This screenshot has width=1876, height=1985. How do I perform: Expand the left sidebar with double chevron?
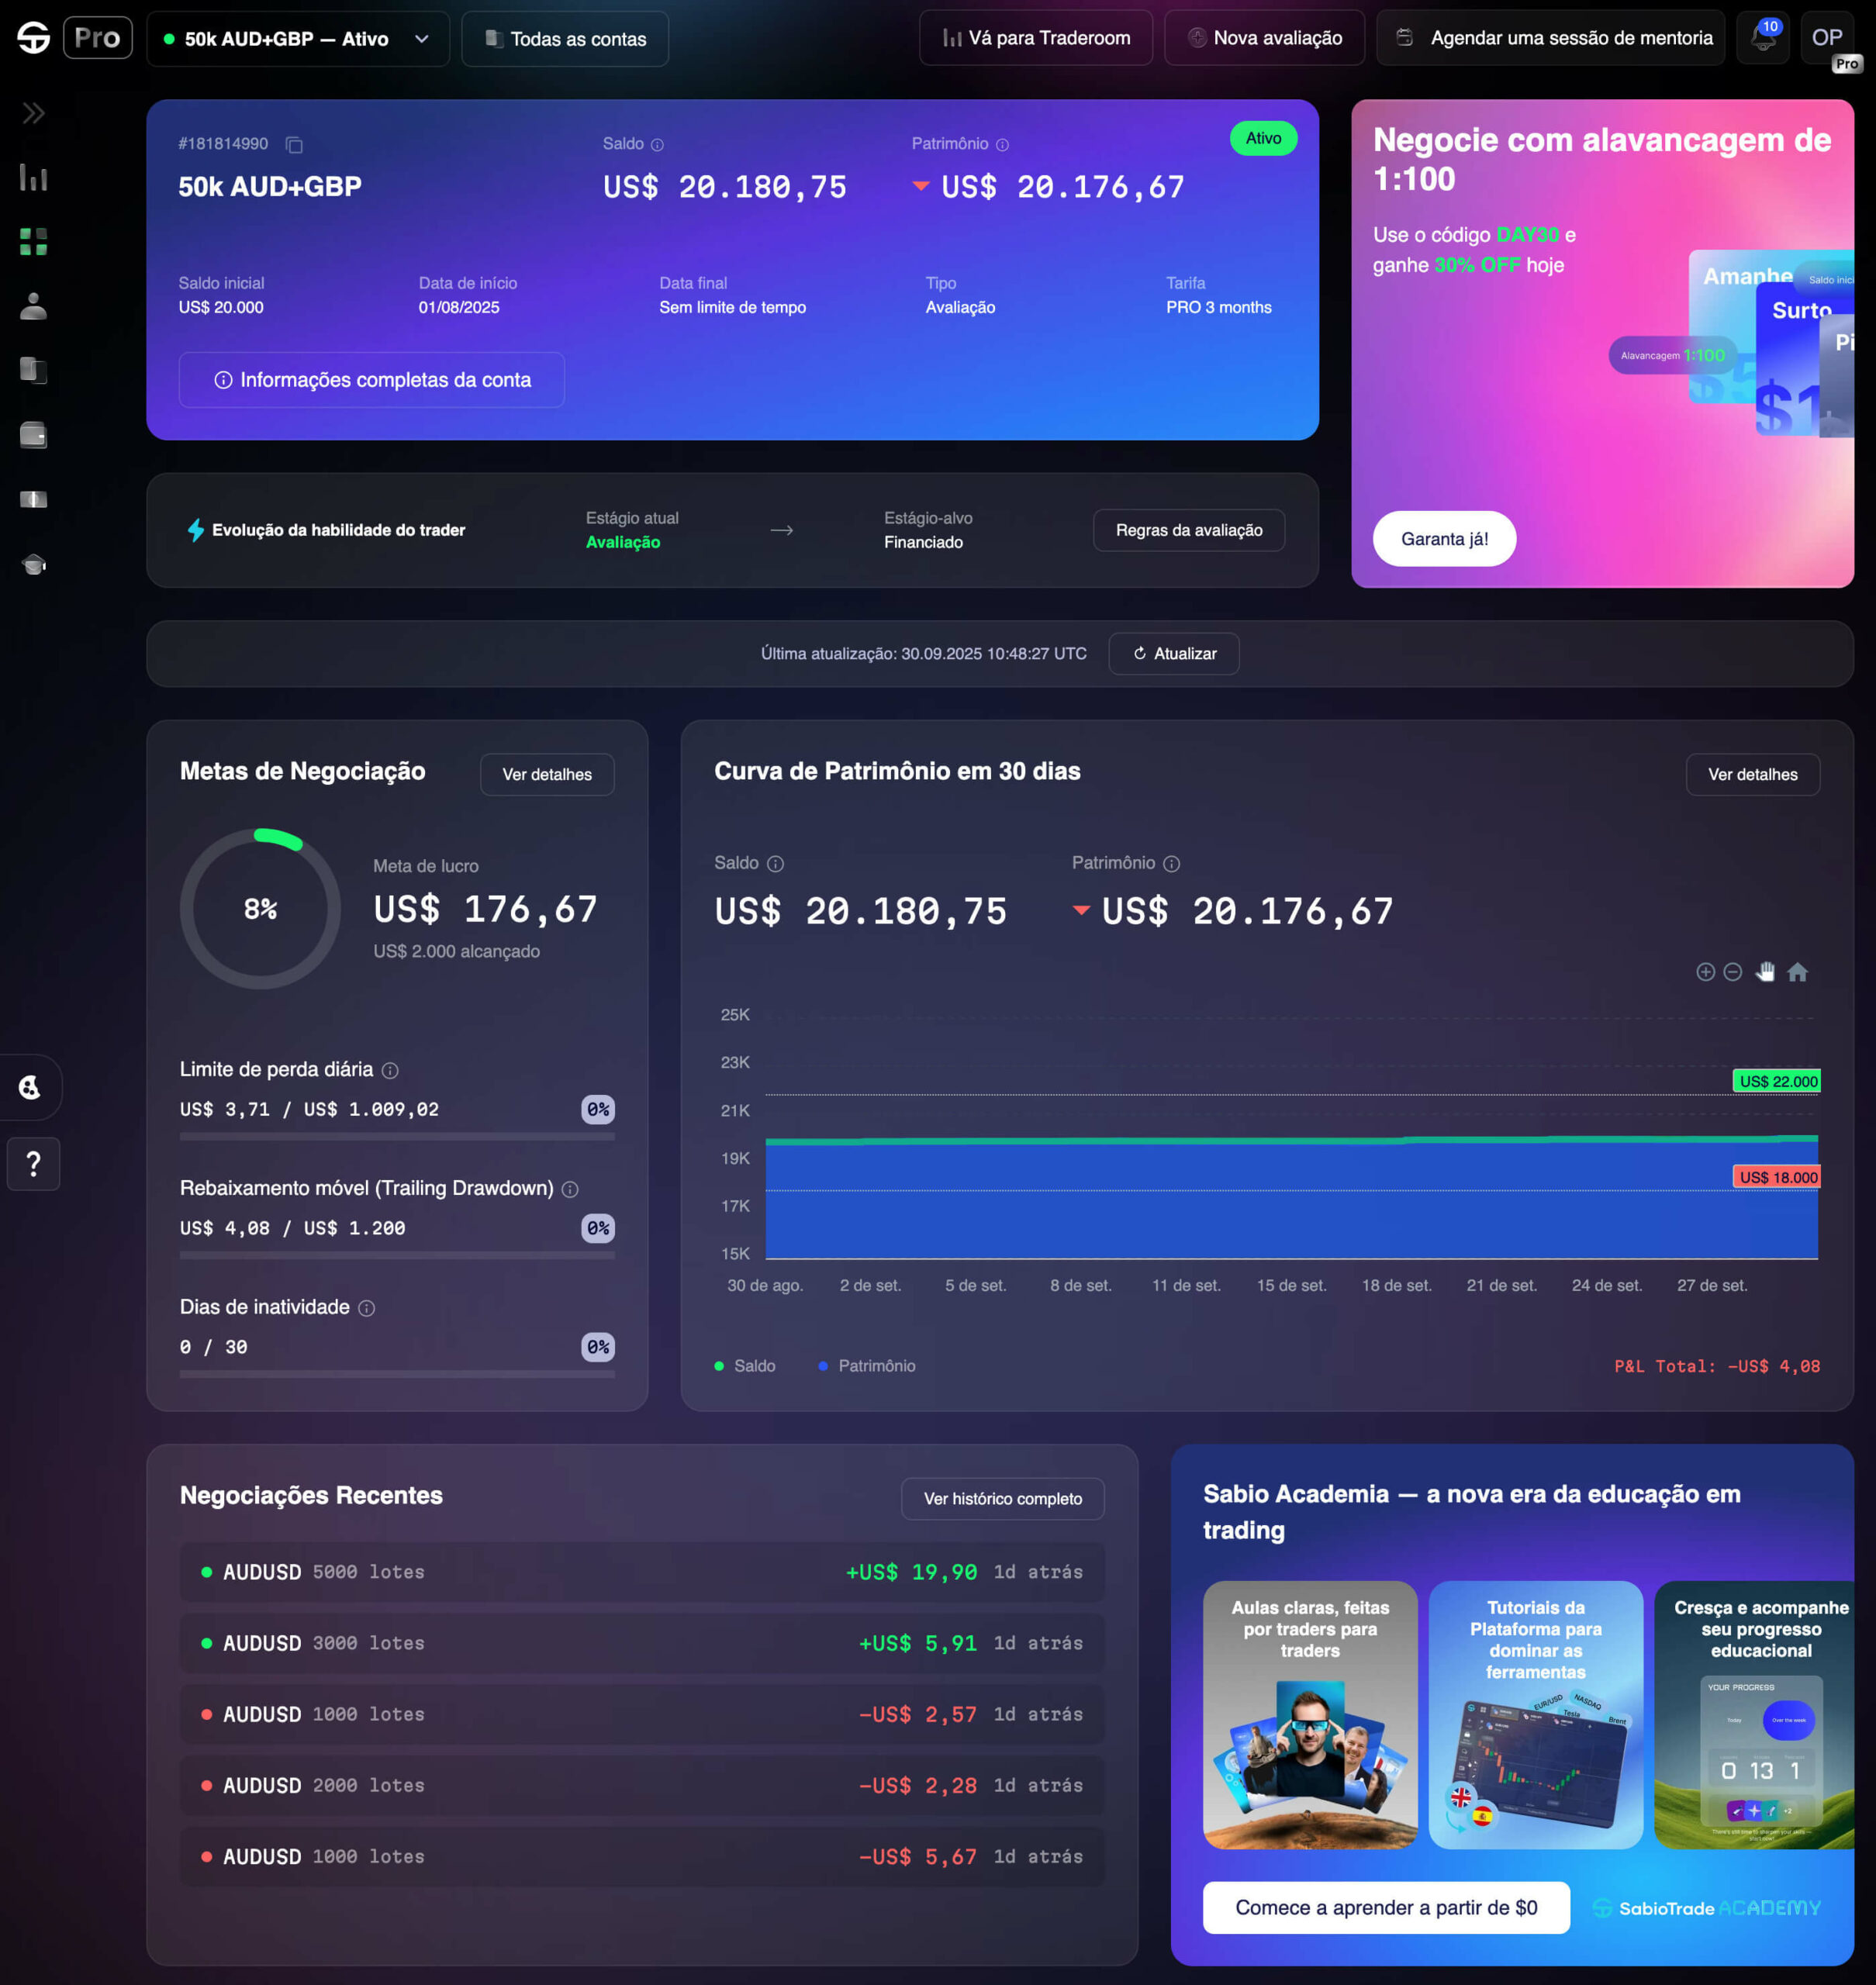click(33, 113)
